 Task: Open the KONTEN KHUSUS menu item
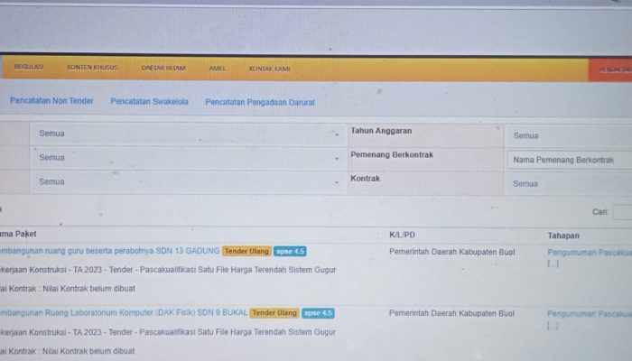(92, 68)
